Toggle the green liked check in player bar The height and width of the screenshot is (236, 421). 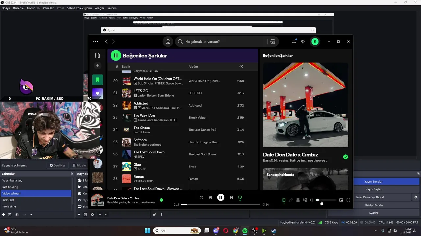point(161,200)
